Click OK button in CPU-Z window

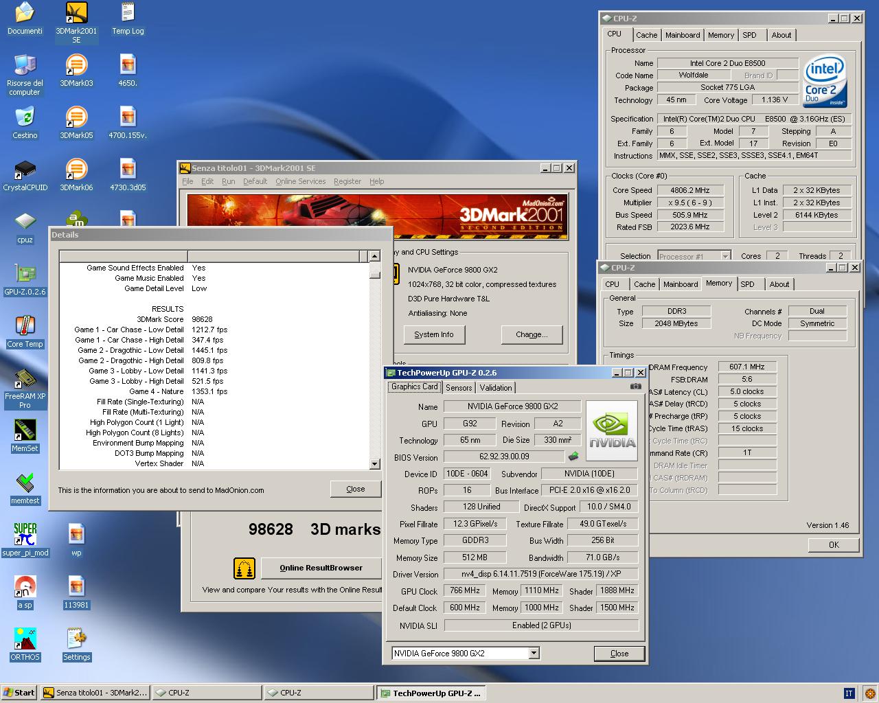(x=834, y=544)
